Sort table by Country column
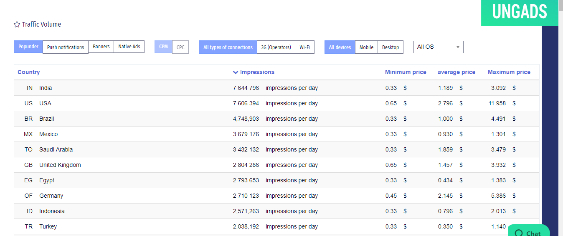The image size is (563, 236). (x=29, y=72)
